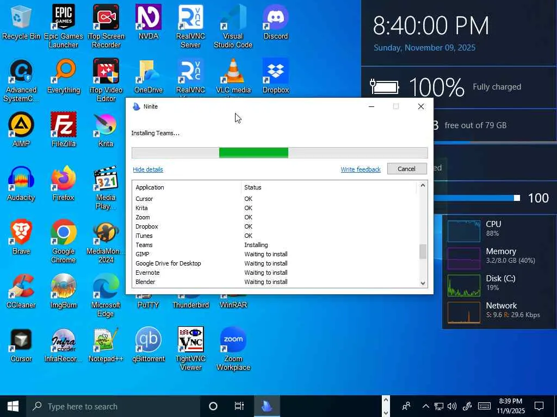Image resolution: width=557 pixels, height=417 pixels.
Task: Click the Status column header
Action: pyautogui.click(x=329, y=187)
